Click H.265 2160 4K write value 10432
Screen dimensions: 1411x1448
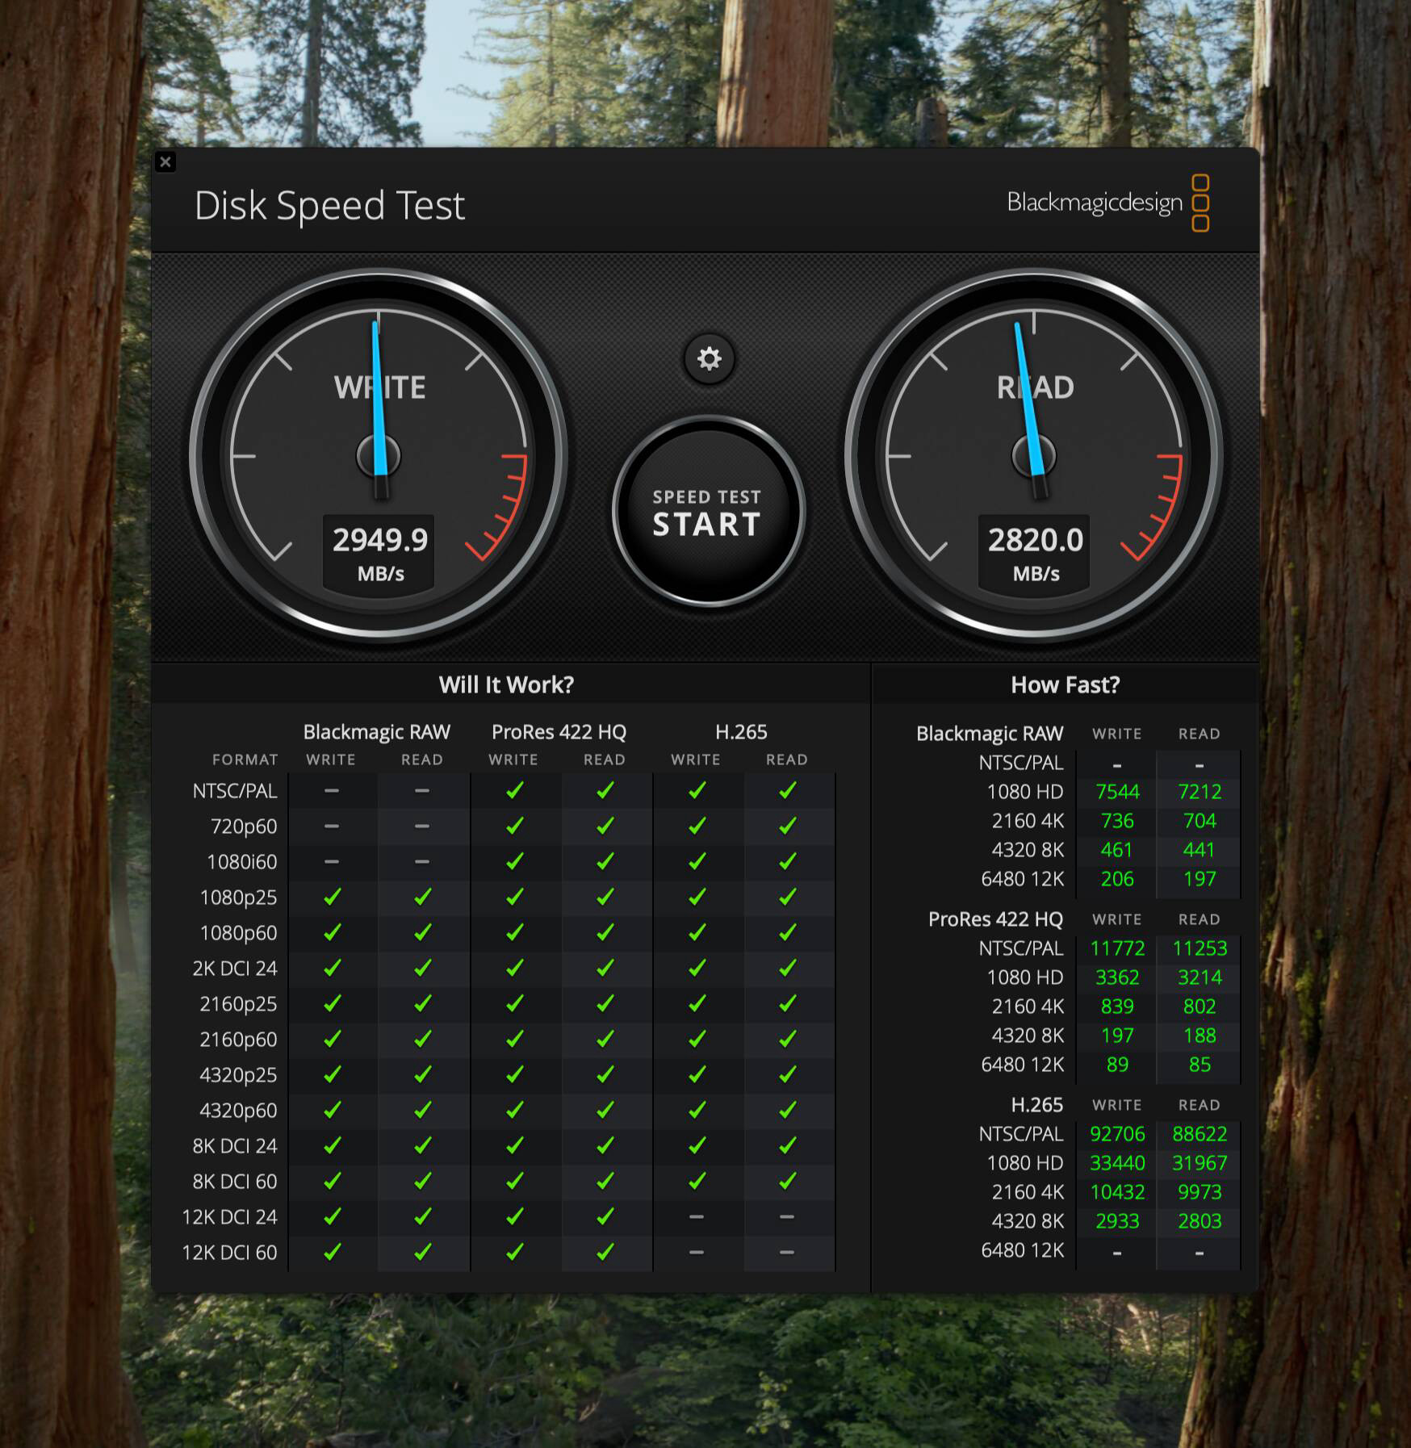[x=1117, y=1192]
